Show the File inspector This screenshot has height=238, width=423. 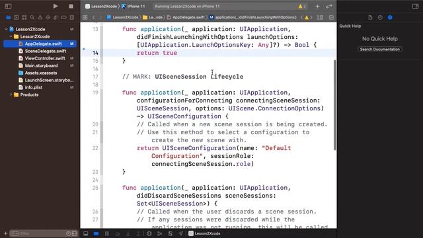pyautogui.click(x=370, y=18)
